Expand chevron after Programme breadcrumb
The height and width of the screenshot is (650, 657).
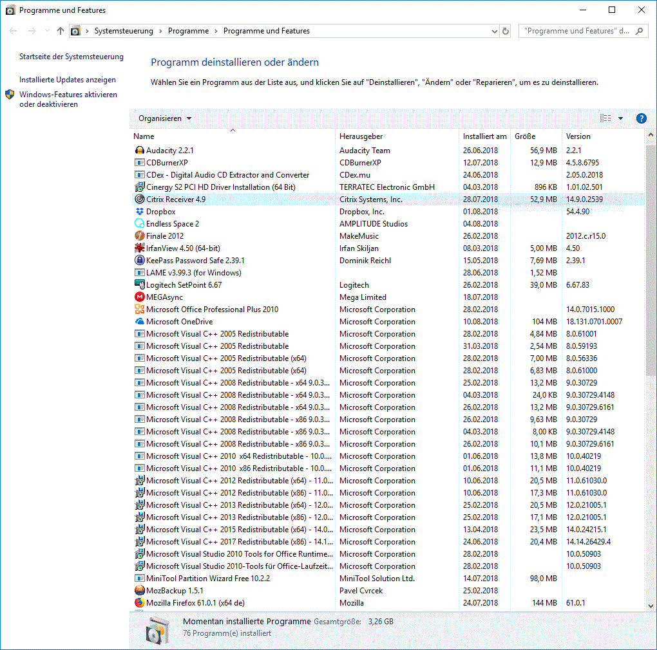pos(216,31)
